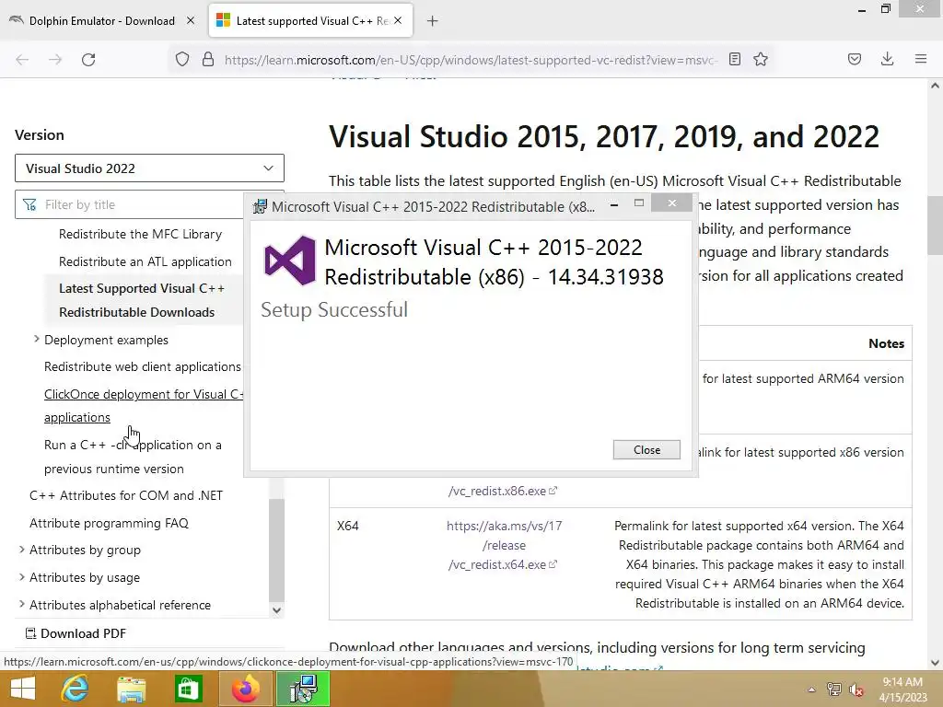
Task: Open Redistribute the MFC Library
Action: coord(140,234)
